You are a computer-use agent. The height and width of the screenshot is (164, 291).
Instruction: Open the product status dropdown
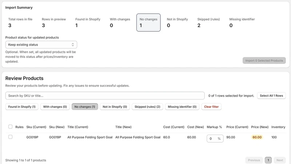click(41, 44)
